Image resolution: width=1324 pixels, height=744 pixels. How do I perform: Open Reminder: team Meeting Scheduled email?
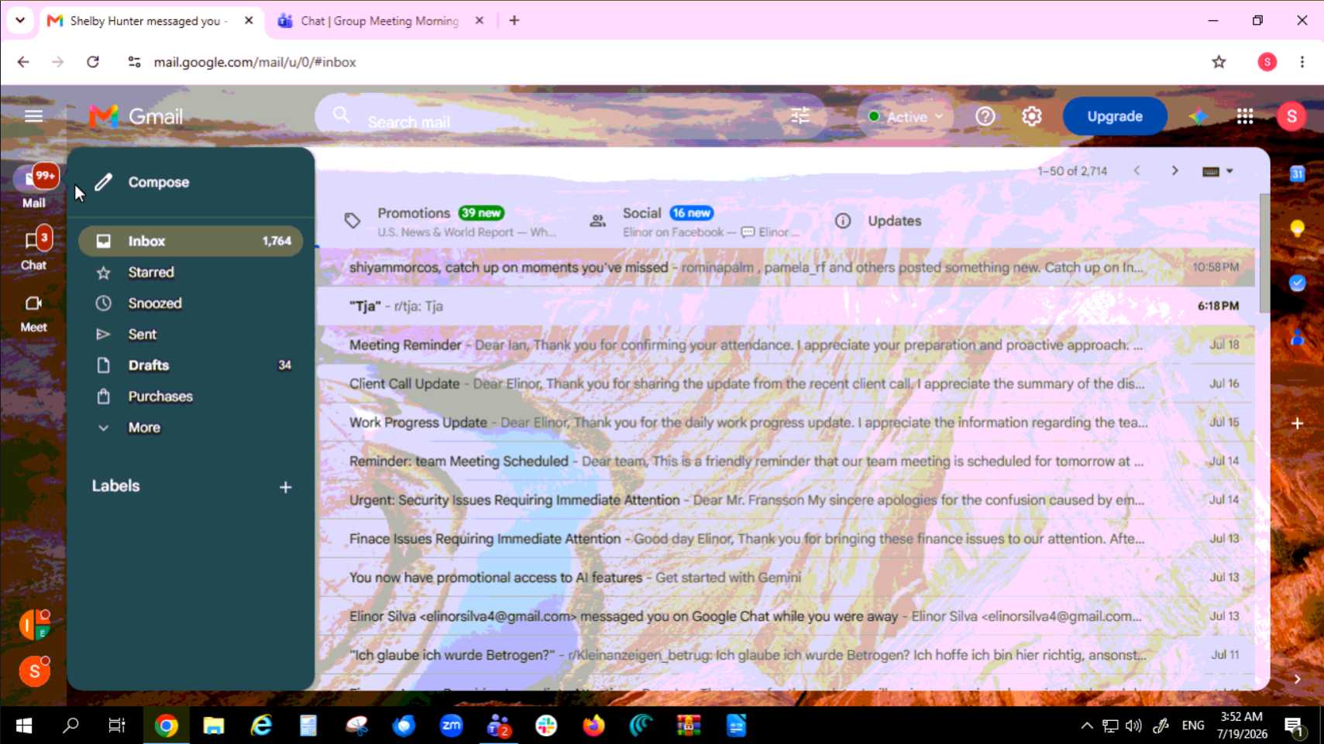tap(786, 461)
